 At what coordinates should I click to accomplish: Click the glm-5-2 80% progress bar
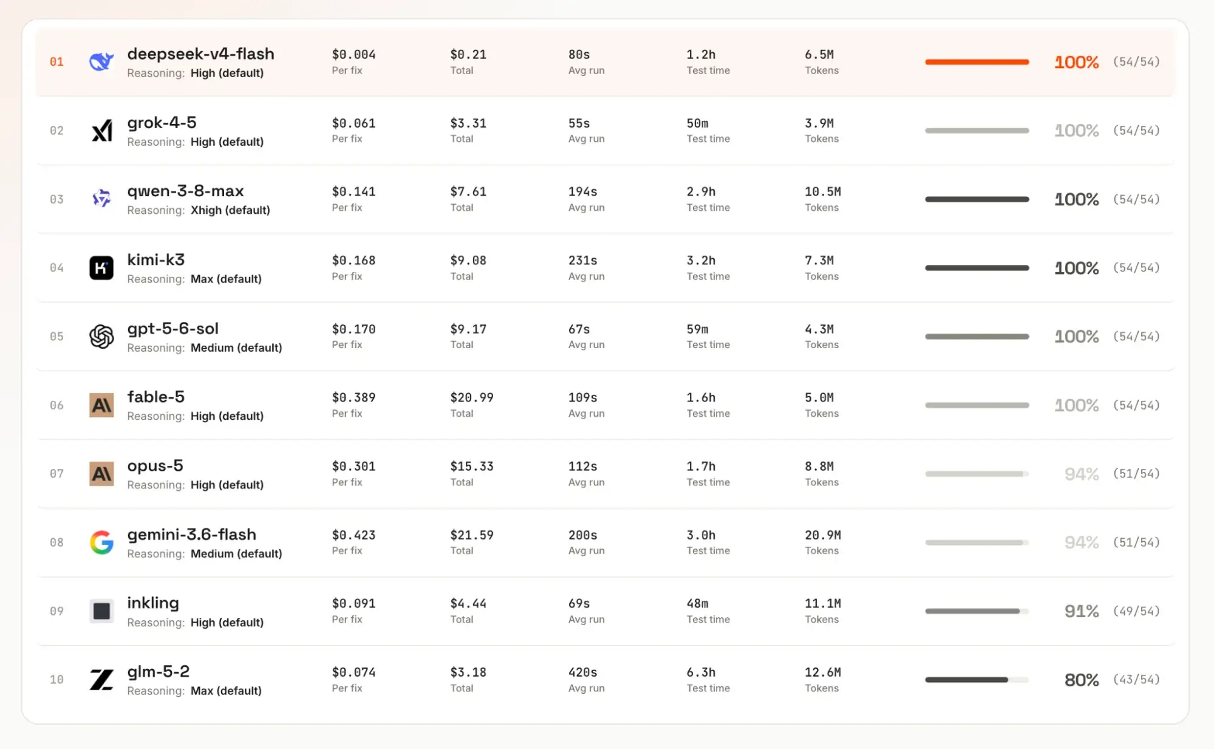977,680
